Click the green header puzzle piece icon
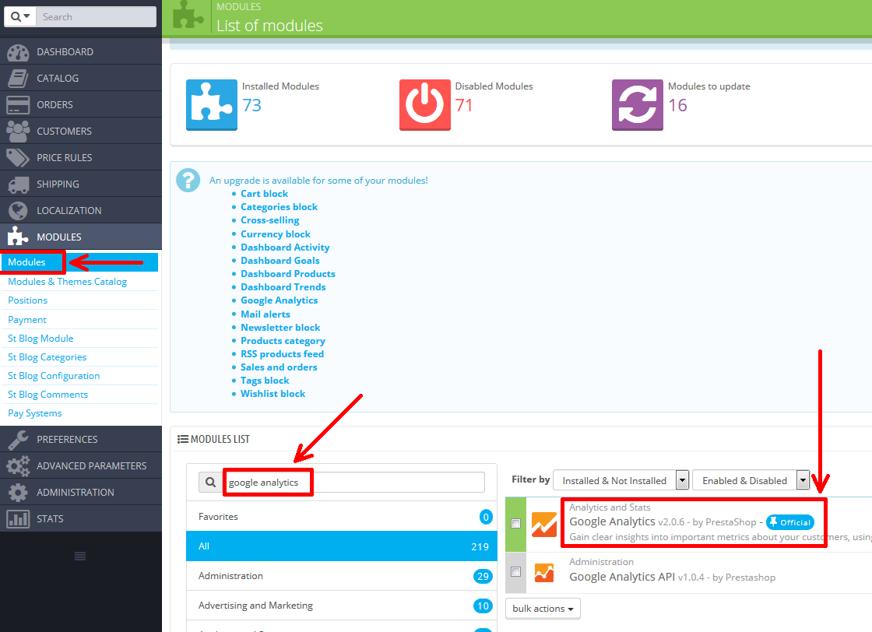The width and height of the screenshot is (872, 632). click(x=188, y=15)
